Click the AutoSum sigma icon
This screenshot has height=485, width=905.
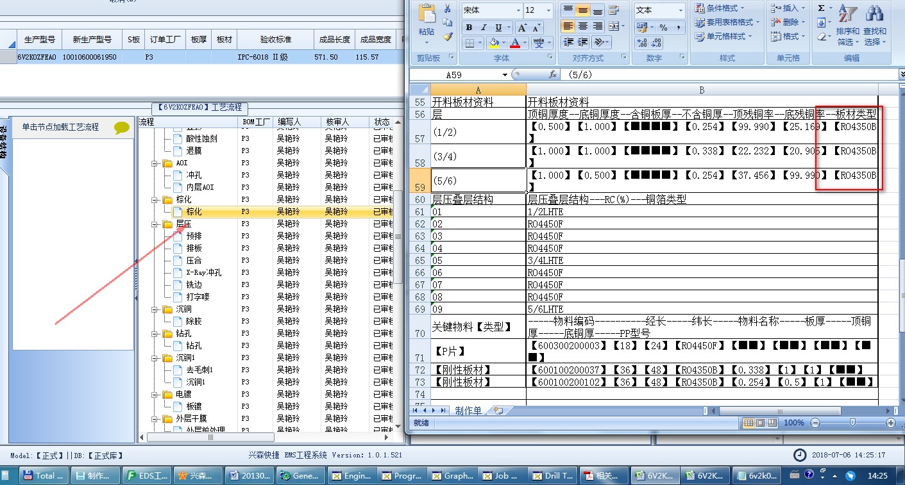click(822, 8)
